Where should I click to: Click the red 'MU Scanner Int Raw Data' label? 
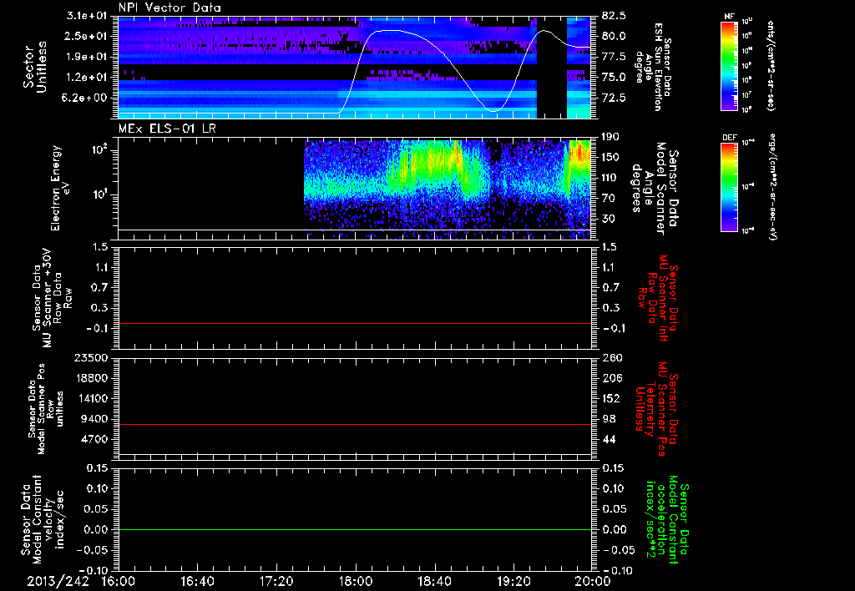(x=657, y=298)
